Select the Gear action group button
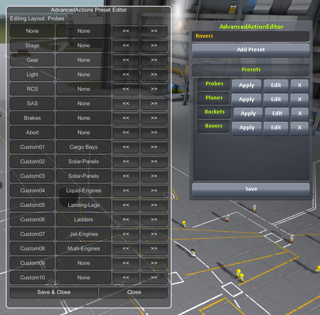320x315 pixels. coord(32,60)
